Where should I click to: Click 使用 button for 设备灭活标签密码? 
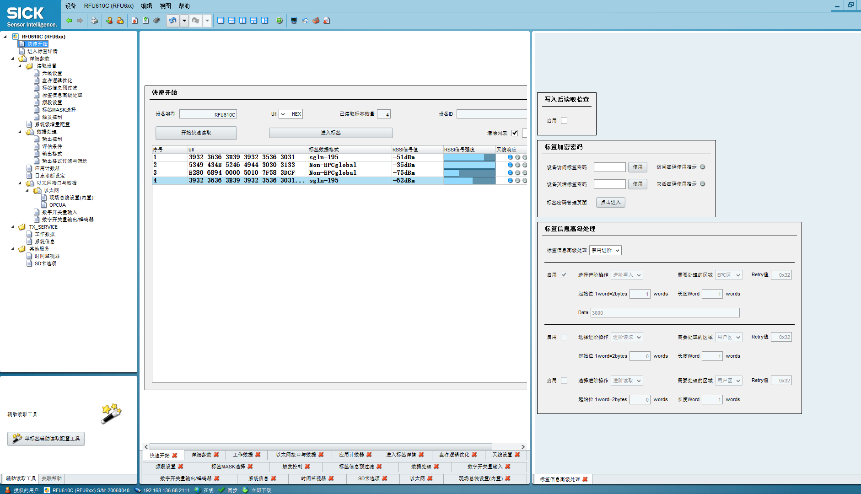tap(638, 184)
